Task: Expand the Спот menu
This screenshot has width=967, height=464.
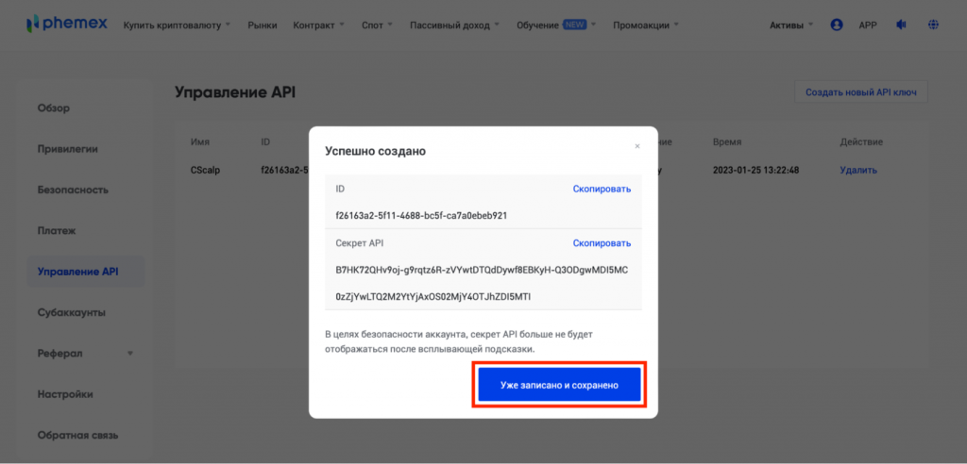Action: click(379, 25)
